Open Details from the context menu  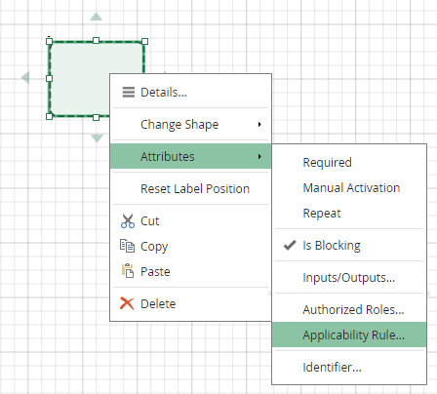(190, 93)
